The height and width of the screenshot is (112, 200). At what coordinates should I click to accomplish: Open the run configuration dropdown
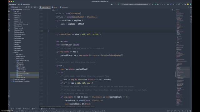point(136,4)
